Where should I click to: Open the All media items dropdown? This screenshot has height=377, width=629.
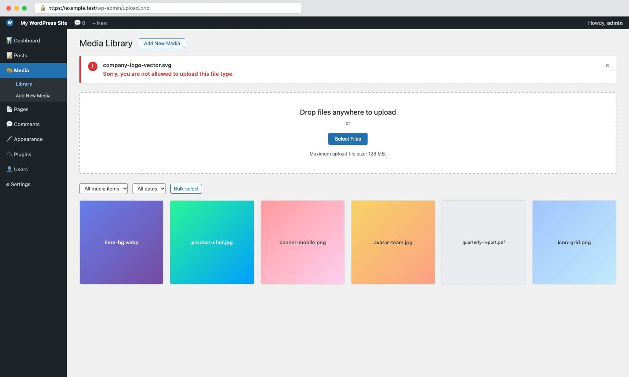click(103, 188)
